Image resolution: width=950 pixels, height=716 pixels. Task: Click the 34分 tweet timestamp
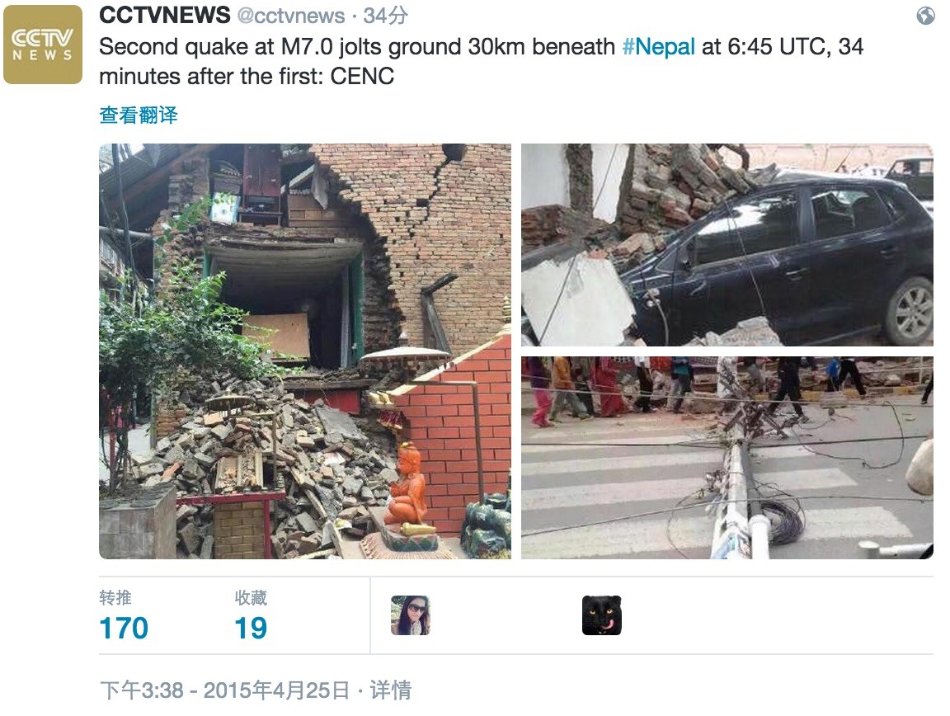pos(385,16)
